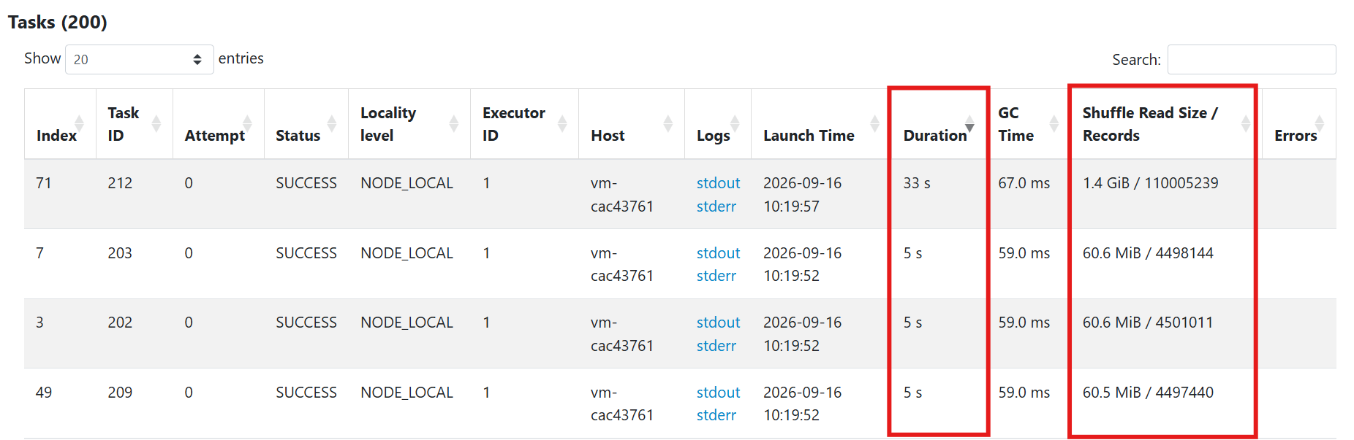Sort the Host column via its arrows
Screen dimensions: 1354x440
(667, 124)
